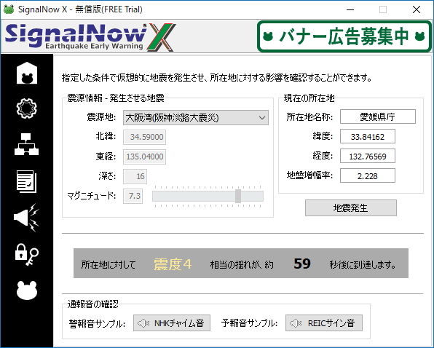Open the frog face sidebar icon

[26, 290]
